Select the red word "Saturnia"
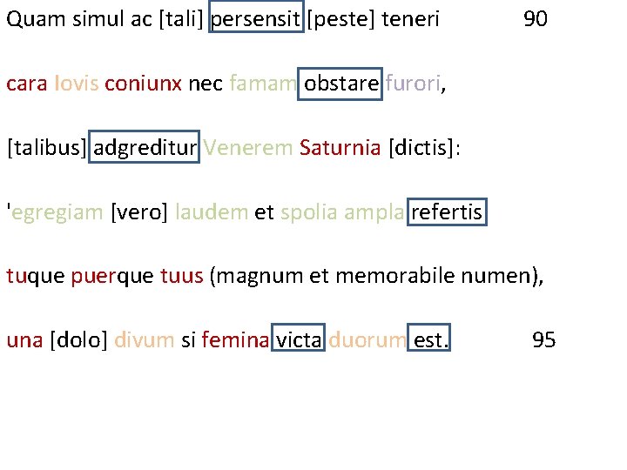 tap(340, 147)
